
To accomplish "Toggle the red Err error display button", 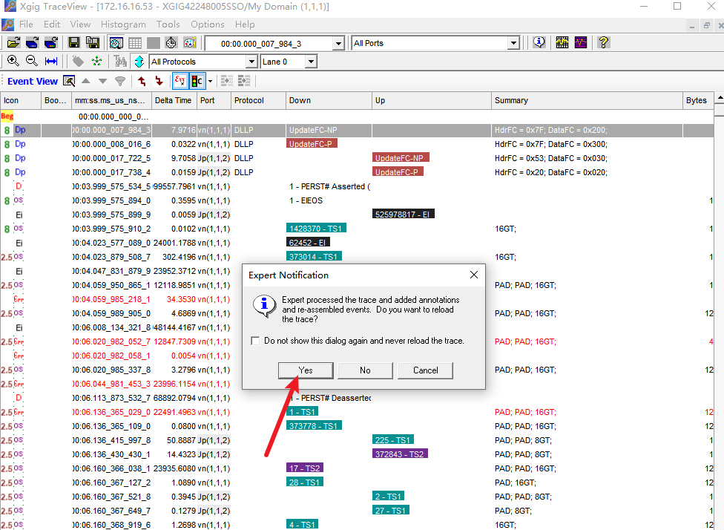I will (180, 82).
